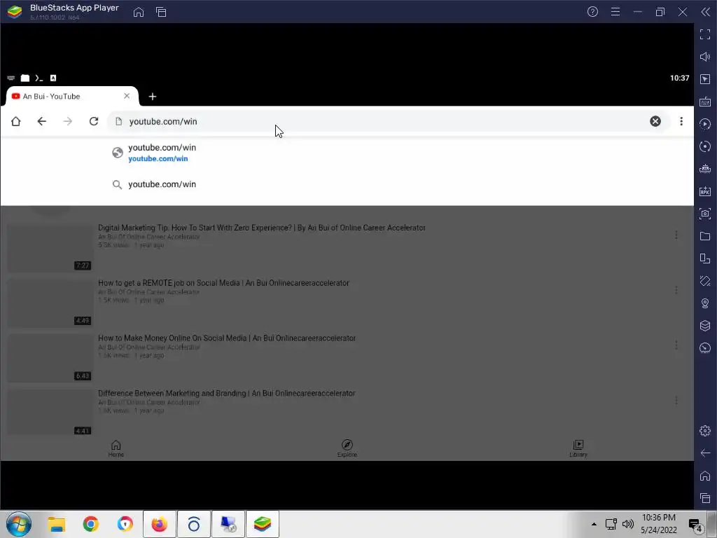Click the terminal icon in Android status bar
The image size is (717, 538).
pos(39,78)
